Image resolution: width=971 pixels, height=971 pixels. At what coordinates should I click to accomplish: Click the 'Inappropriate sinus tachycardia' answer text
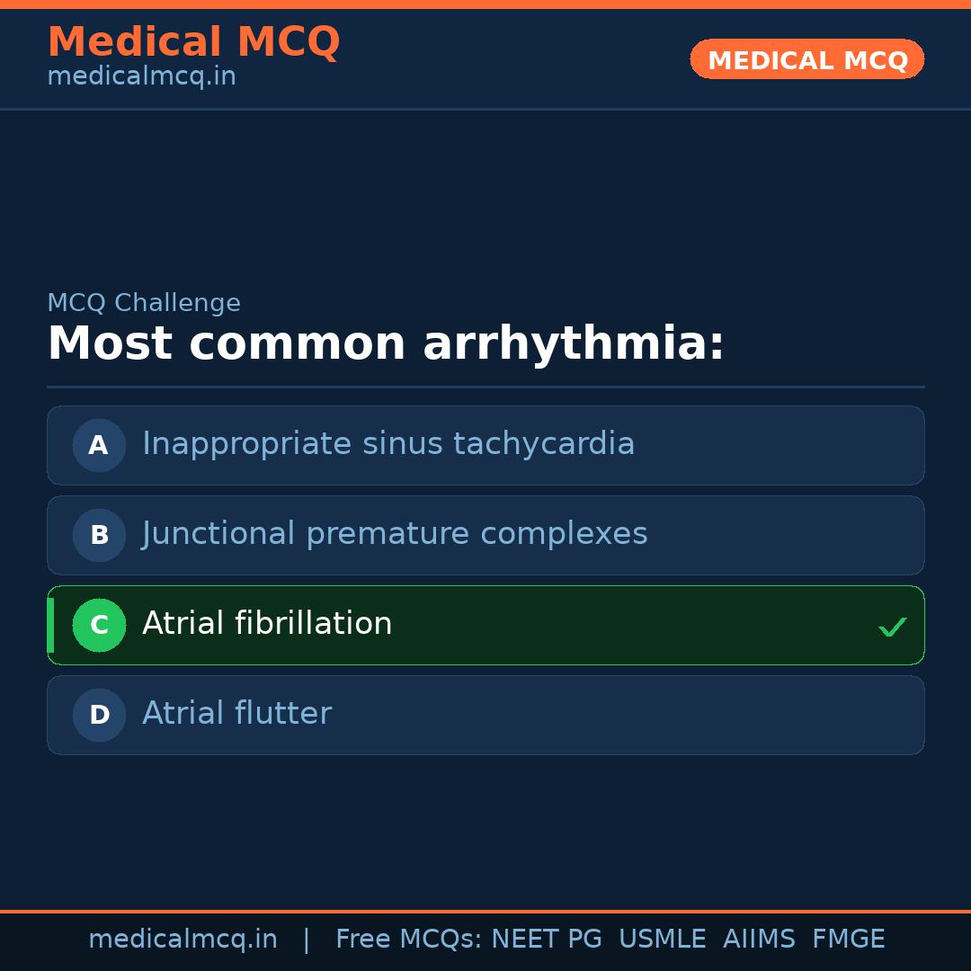click(x=388, y=444)
